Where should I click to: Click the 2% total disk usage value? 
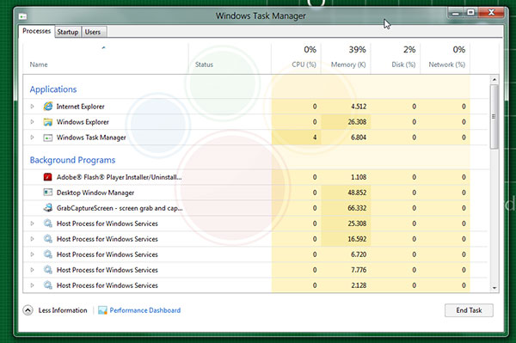click(x=409, y=50)
